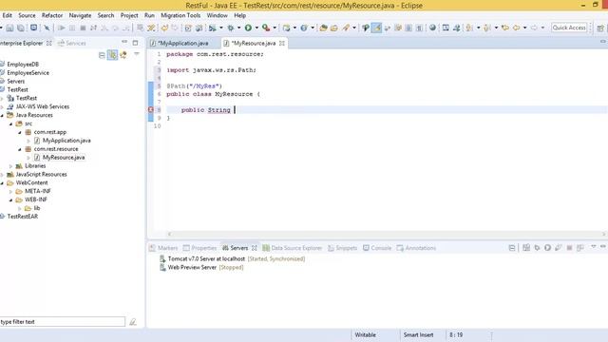Image resolution: width=608 pixels, height=342 pixels.
Task: Click the Terminate stop square icon
Action: point(83,28)
